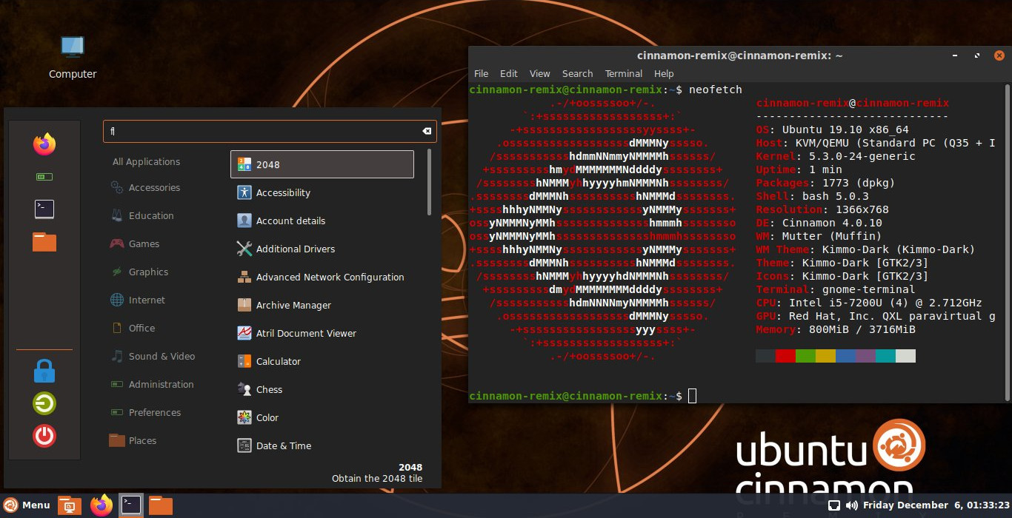Start the Chess game

click(x=322, y=389)
